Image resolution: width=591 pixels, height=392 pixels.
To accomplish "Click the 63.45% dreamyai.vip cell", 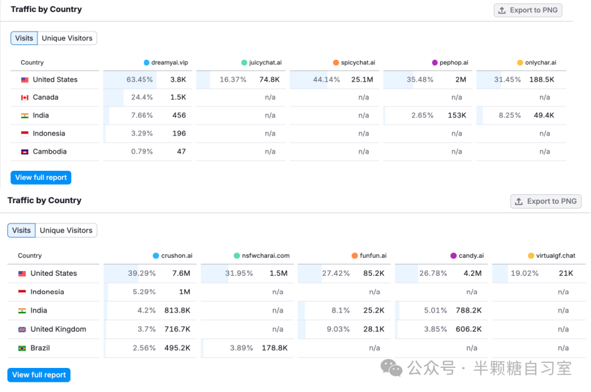I will click(140, 79).
